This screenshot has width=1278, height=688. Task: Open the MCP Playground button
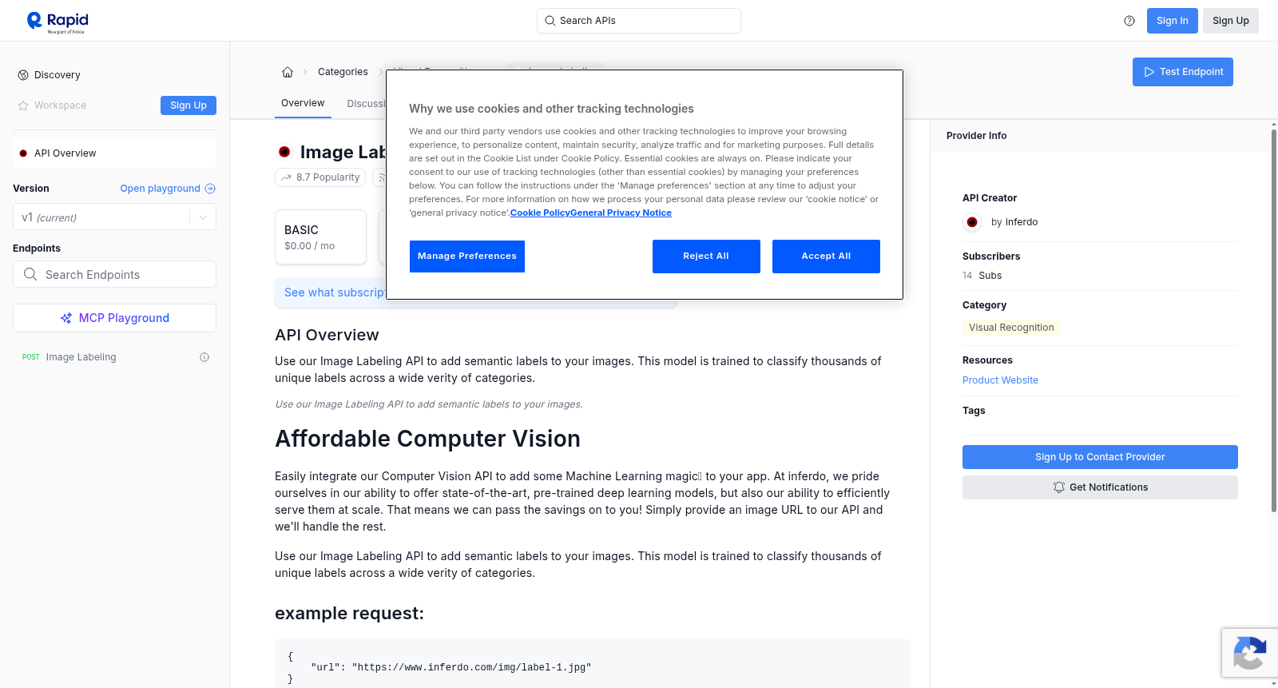[114, 318]
